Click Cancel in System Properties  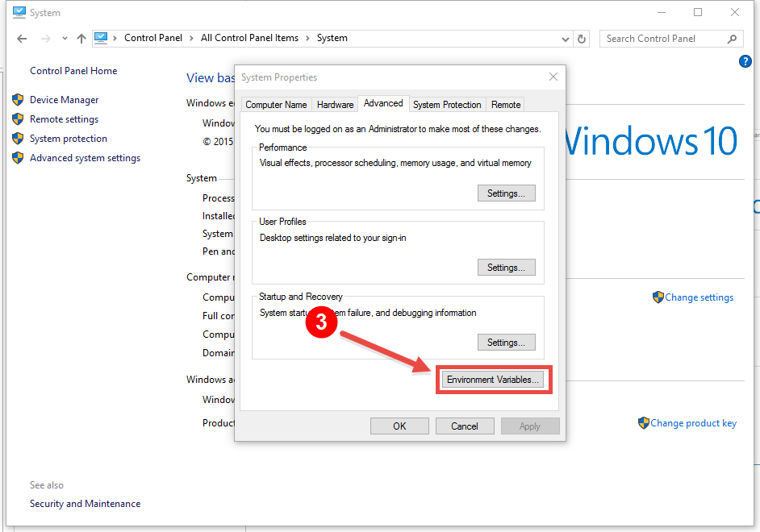(x=465, y=426)
